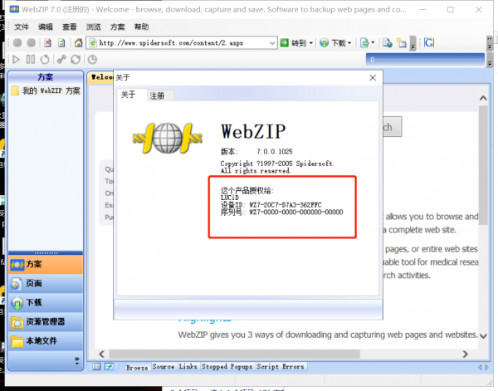Click the horizontal scrollbar left arrow
This screenshot has width=498, height=391.
pyautogui.click(x=101, y=354)
